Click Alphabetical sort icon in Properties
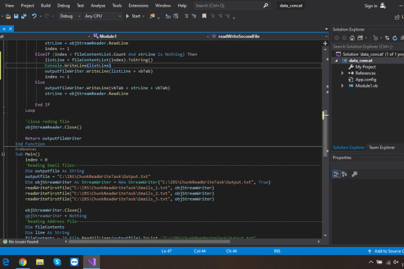This screenshot has width=404, height=269. tap(345, 174)
